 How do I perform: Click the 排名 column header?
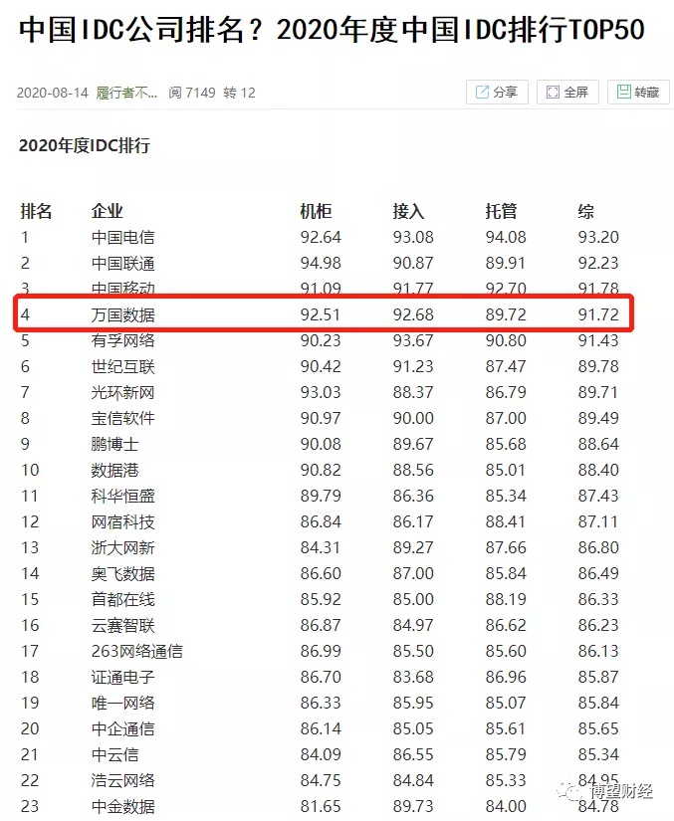37,211
